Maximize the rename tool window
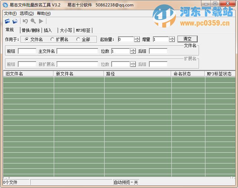The height and width of the screenshot is (188, 238). tap(215, 4)
